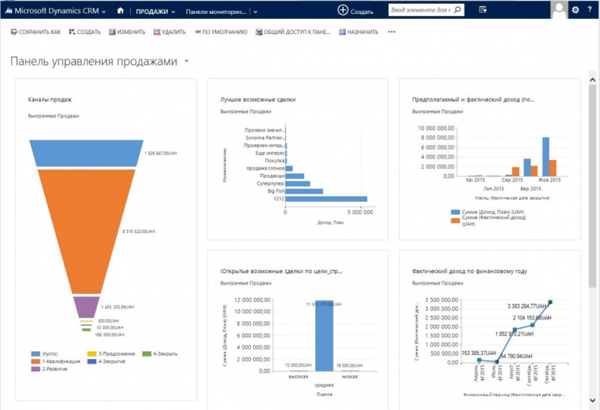Click 'Сохранить как' toolbar button

pos(36,32)
